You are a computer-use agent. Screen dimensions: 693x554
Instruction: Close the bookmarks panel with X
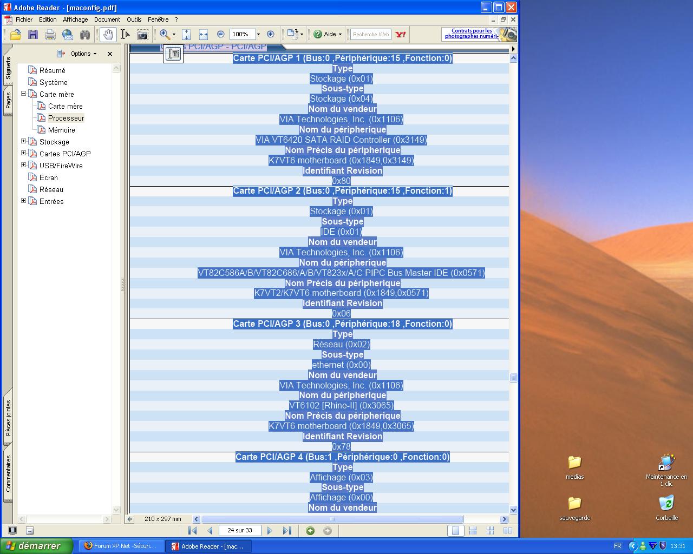click(110, 54)
